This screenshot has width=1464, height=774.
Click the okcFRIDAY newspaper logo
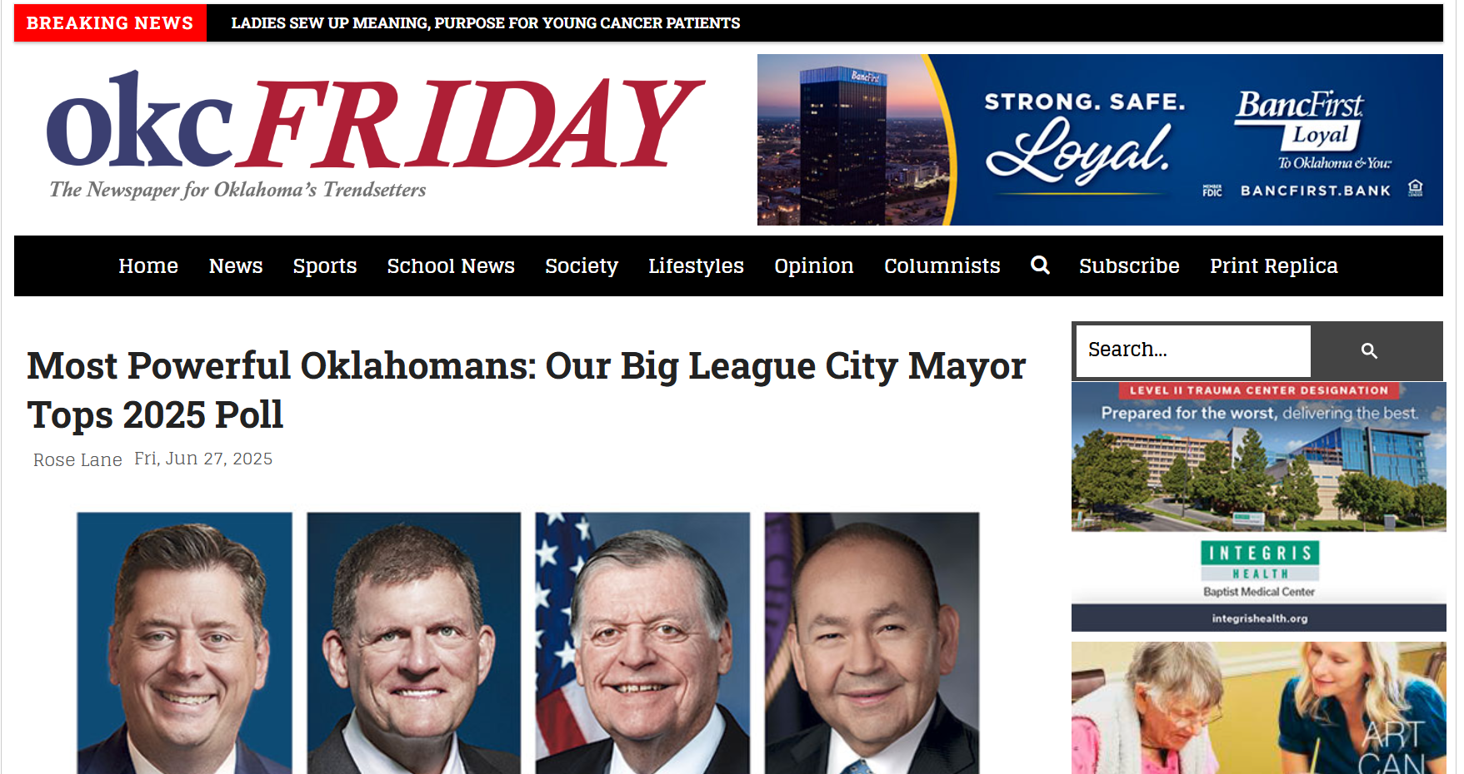[375, 136]
